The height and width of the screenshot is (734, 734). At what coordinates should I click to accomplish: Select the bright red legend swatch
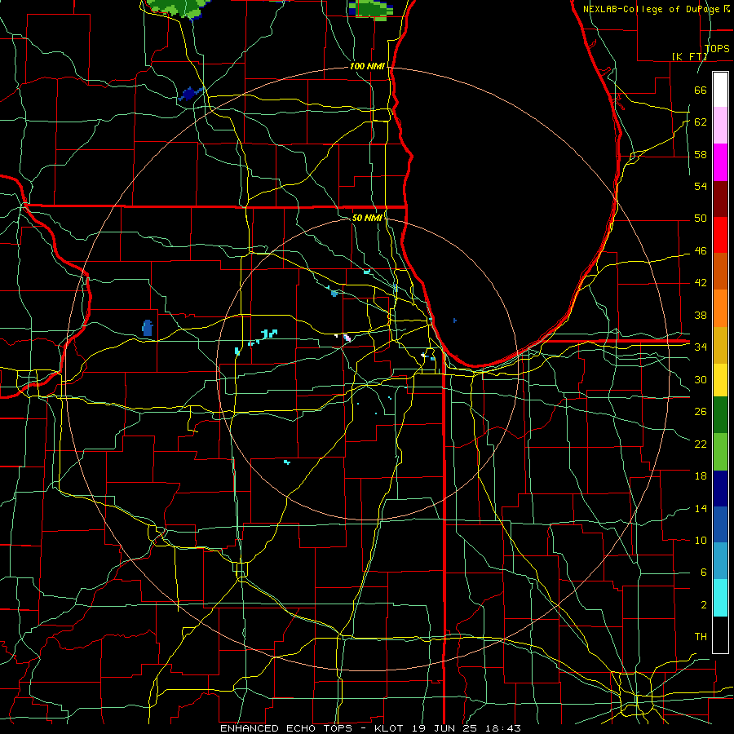[720, 235]
